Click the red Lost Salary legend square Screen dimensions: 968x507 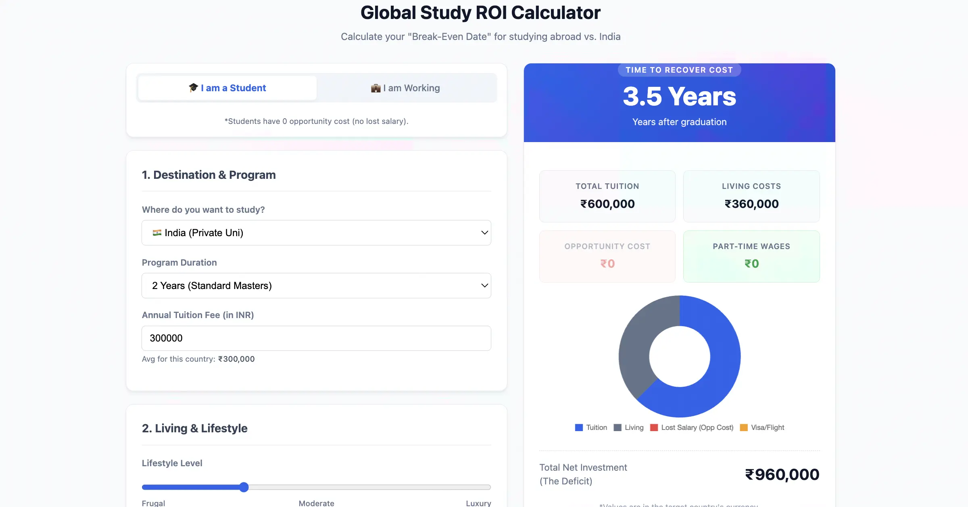(x=653, y=427)
